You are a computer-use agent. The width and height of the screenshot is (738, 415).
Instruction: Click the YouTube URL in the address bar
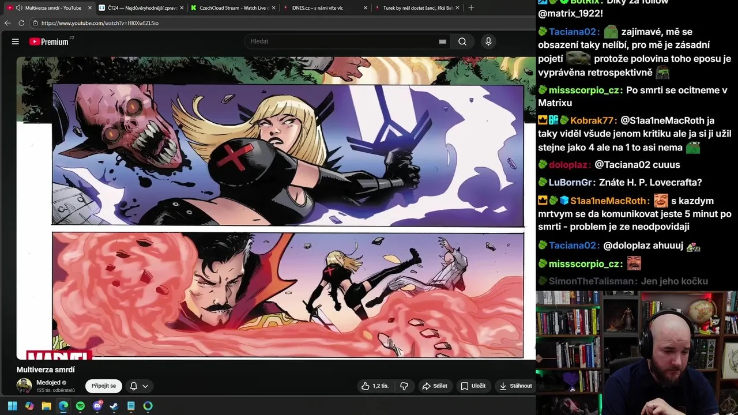[x=100, y=23]
